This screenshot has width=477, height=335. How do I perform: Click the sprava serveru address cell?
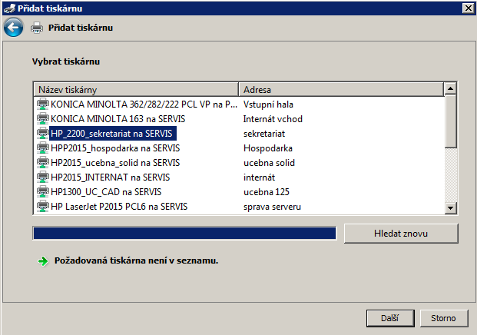point(272,207)
